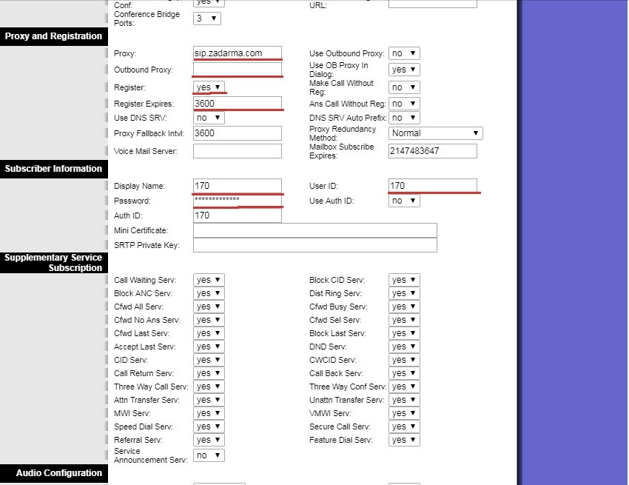Open the CID Serv dropdown
Screen dimensions: 629x485
209,360
